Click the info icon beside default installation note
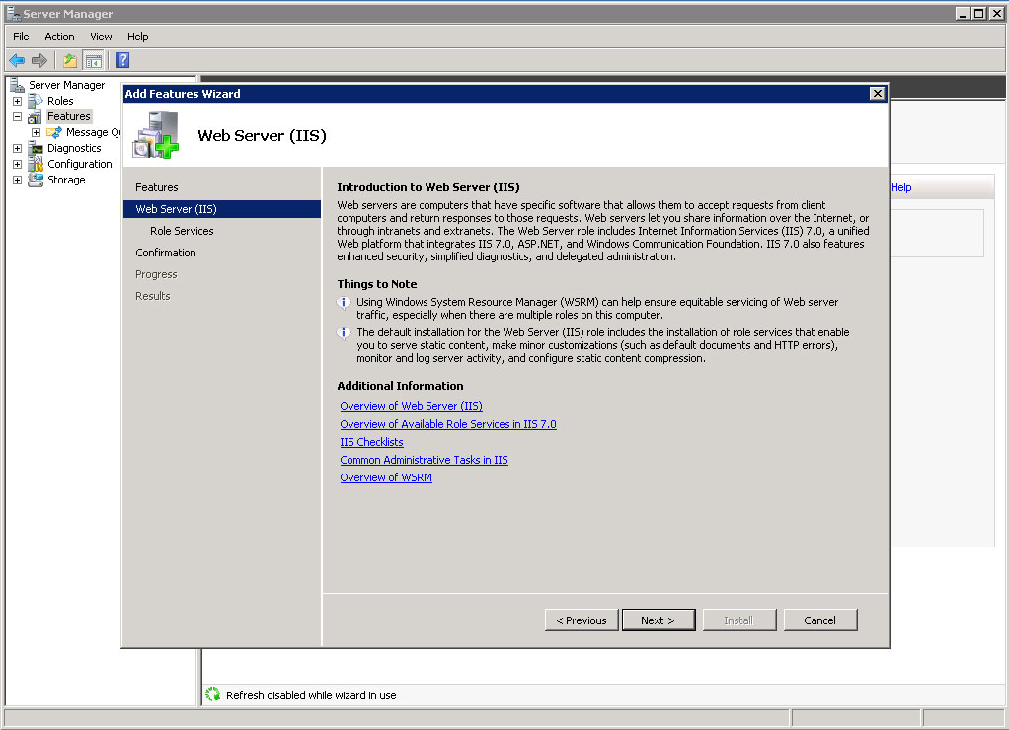The width and height of the screenshot is (1009, 730). 344,333
